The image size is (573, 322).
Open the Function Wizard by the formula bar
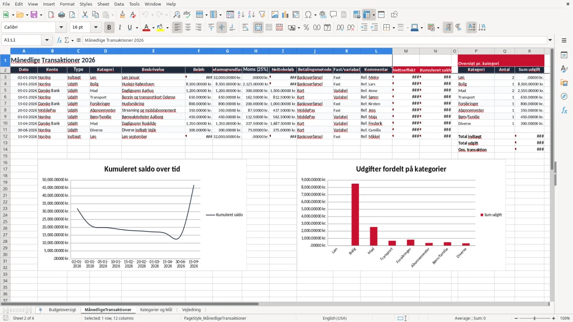(60, 40)
